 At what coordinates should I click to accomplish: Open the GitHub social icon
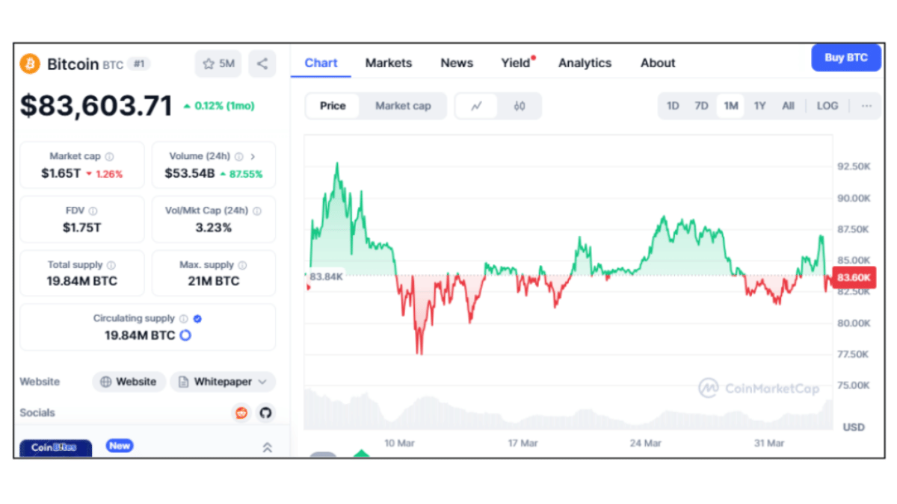click(x=265, y=413)
